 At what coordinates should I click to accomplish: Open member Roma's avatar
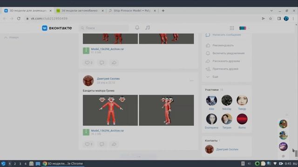click(x=242, y=119)
